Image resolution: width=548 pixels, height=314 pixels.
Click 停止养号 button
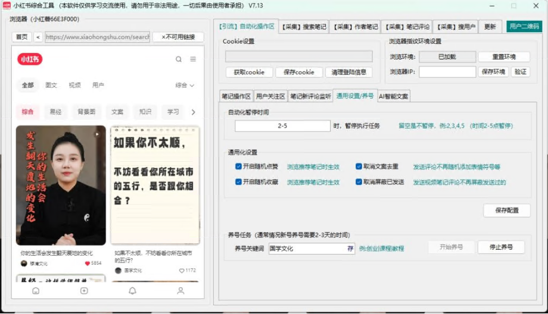tap(501, 247)
